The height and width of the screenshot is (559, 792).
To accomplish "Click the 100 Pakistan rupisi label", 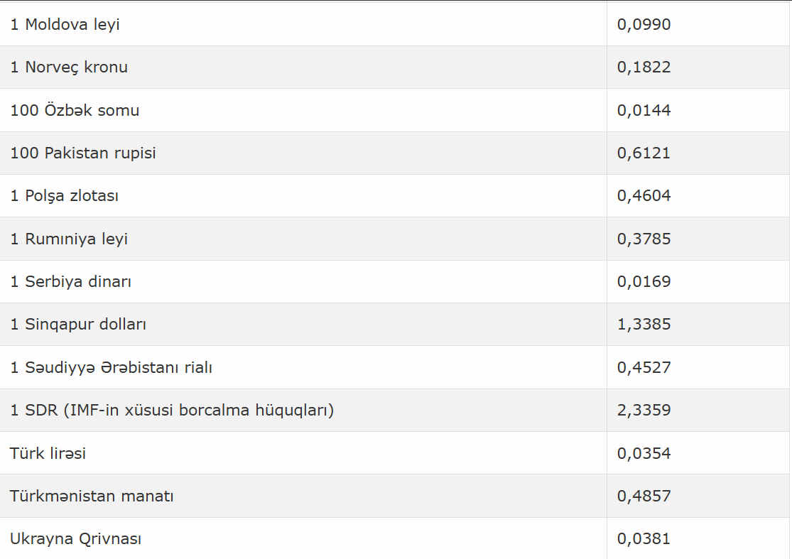I will (83, 153).
